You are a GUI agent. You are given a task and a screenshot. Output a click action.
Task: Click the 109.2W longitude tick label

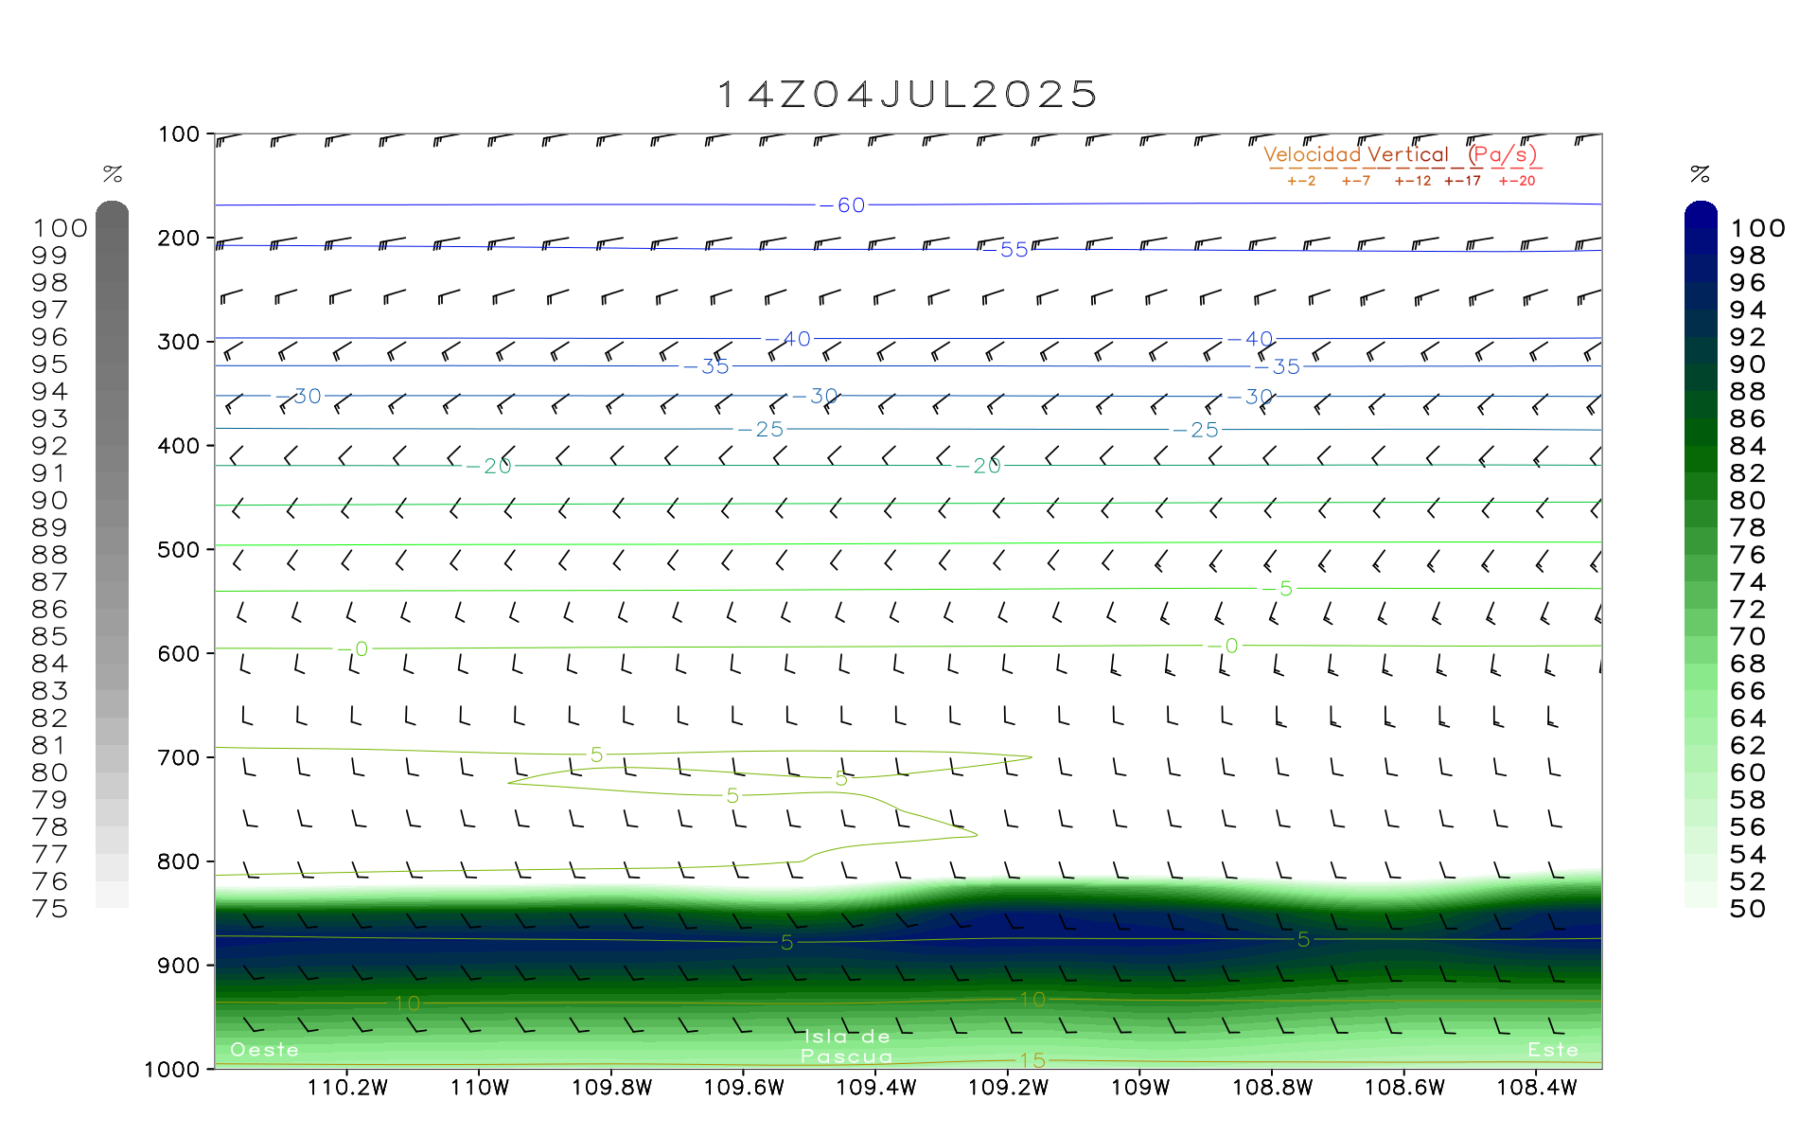tap(1009, 1088)
